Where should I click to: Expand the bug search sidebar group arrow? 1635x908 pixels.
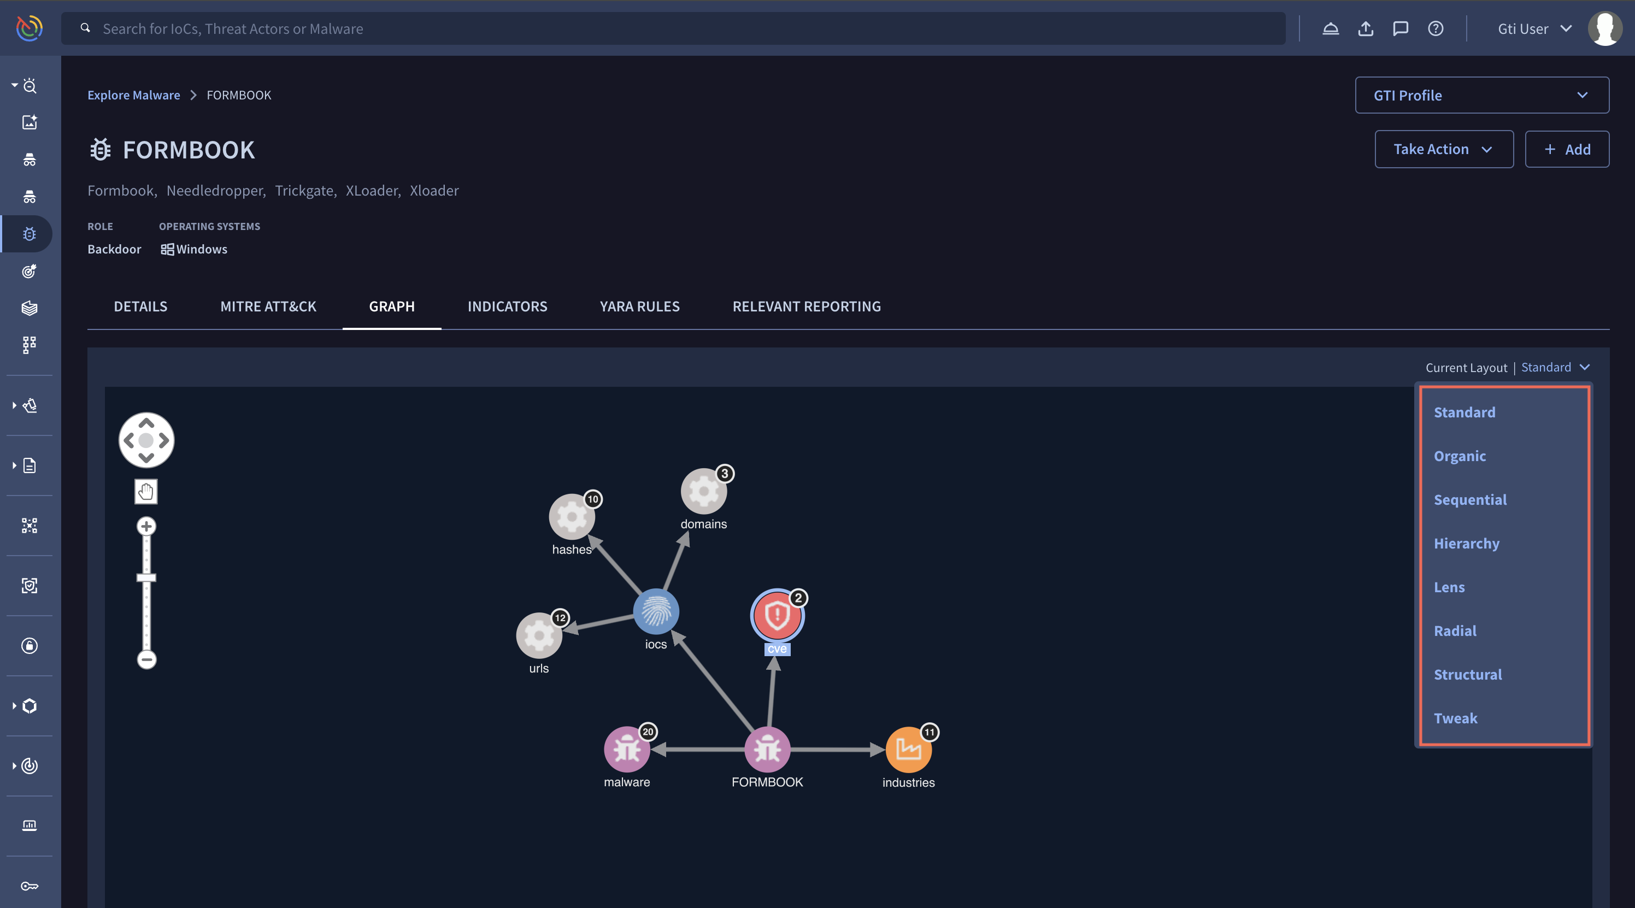tap(14, 85)
